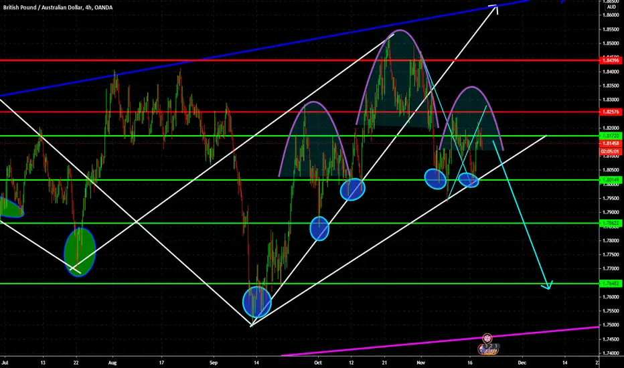
Task: Click the Aug label on time axis
Action: point(113,363)
